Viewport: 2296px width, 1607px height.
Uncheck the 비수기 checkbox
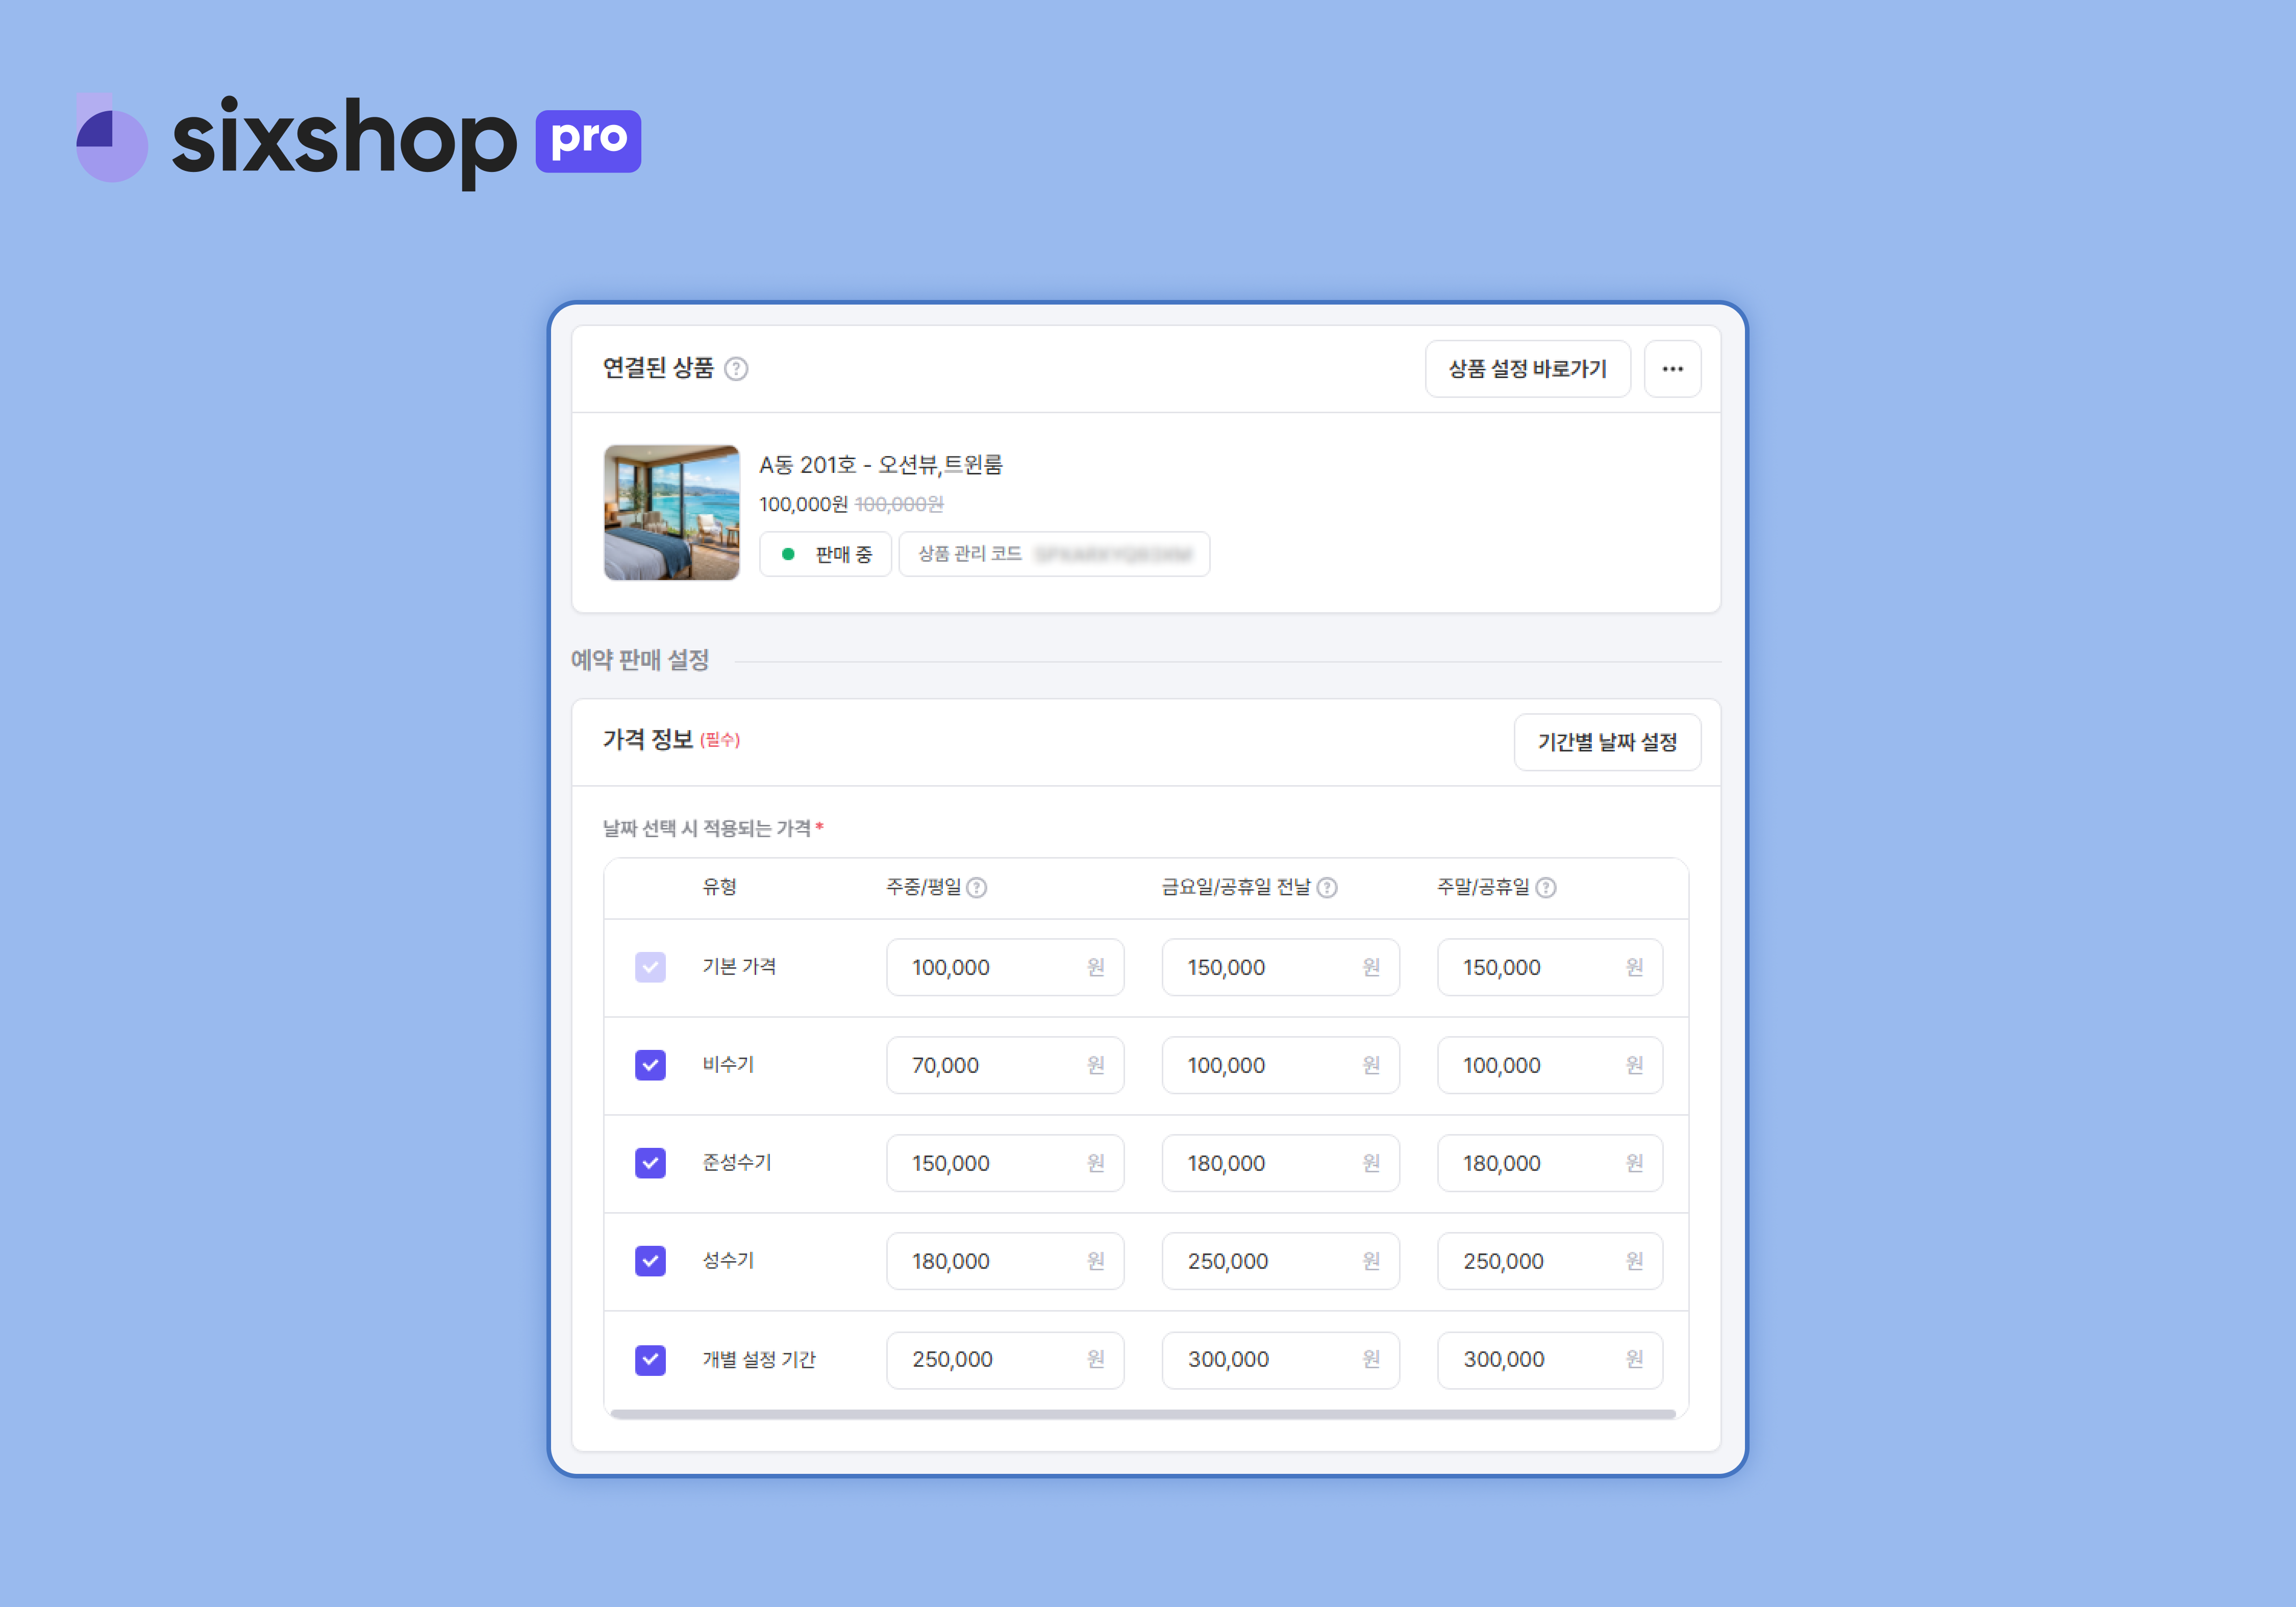[x=650, y=1065]
